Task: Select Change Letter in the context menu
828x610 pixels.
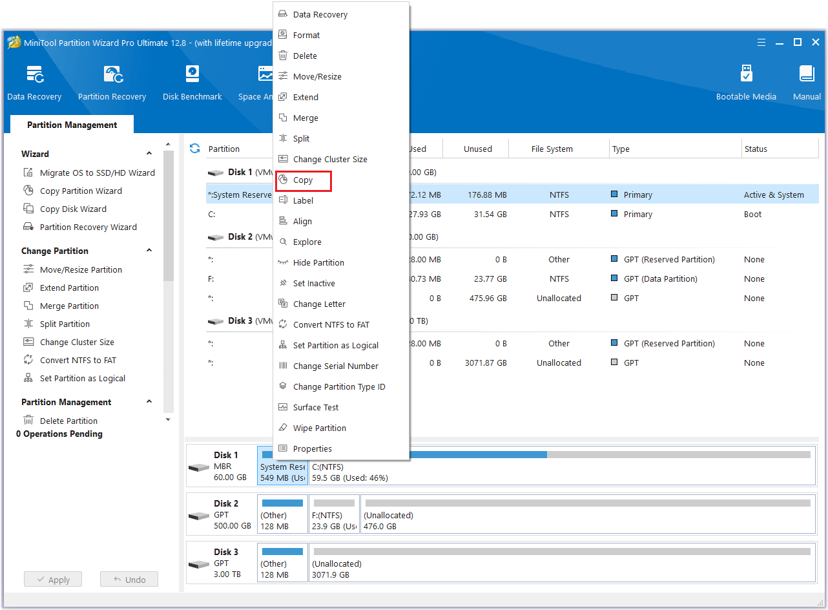Action: (x=341, y=304)
